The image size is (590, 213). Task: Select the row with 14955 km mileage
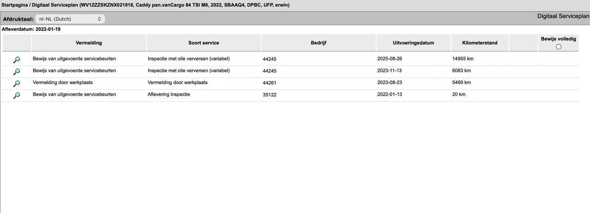click(291, 59)
